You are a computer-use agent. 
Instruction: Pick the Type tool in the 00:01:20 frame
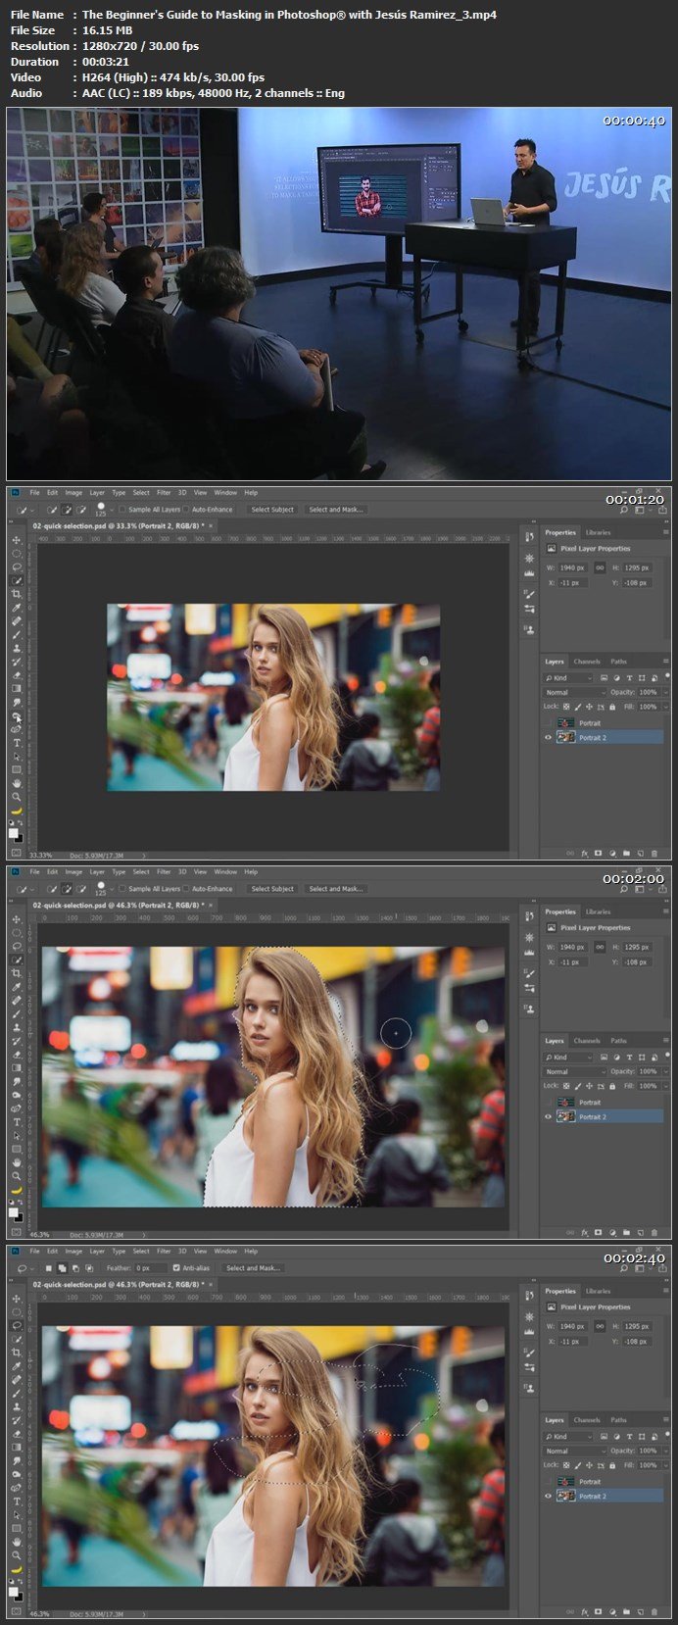[16, 743]
